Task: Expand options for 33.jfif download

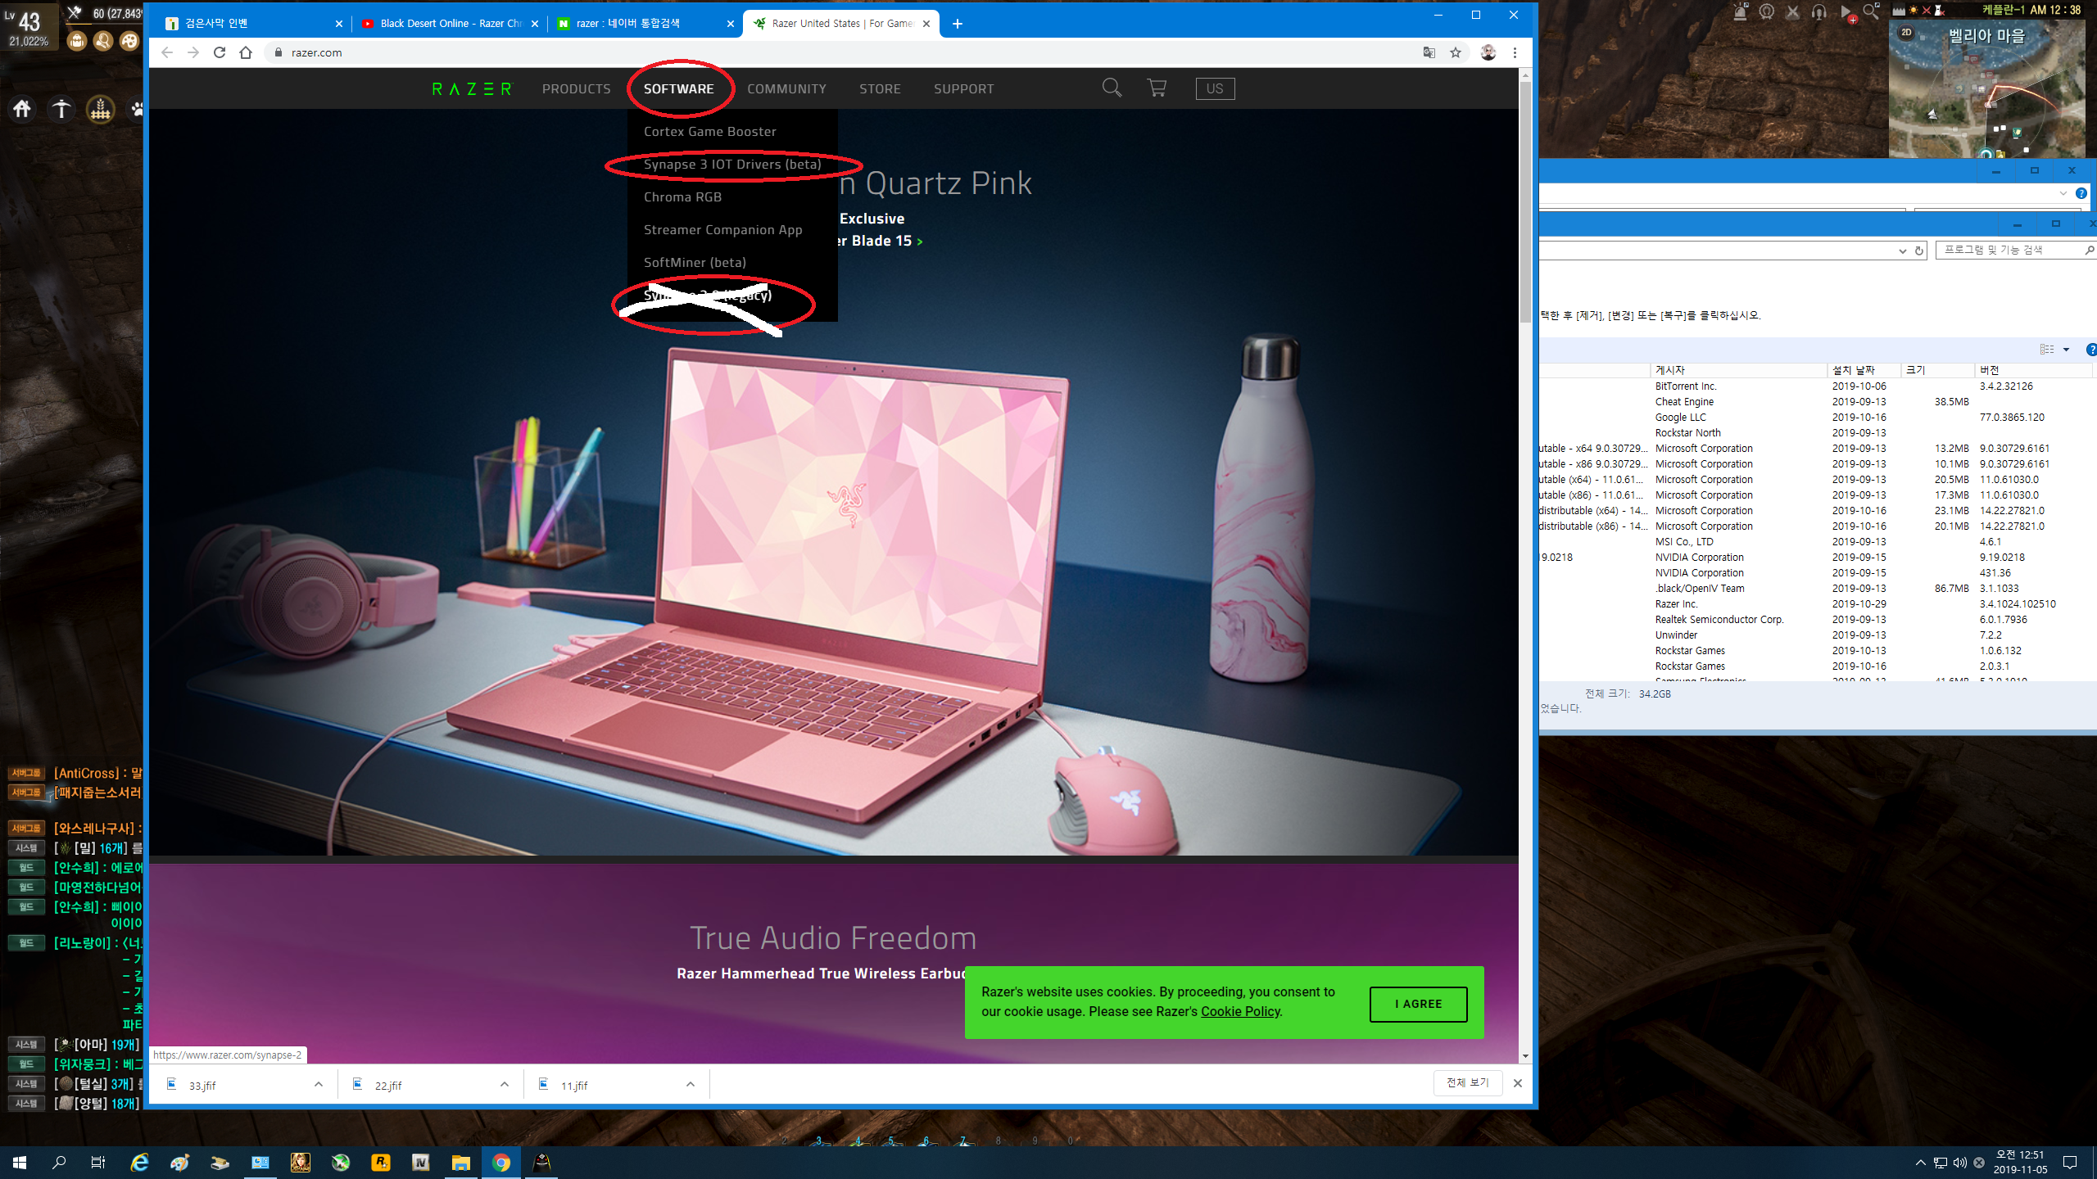Action: click(319, 1084)
